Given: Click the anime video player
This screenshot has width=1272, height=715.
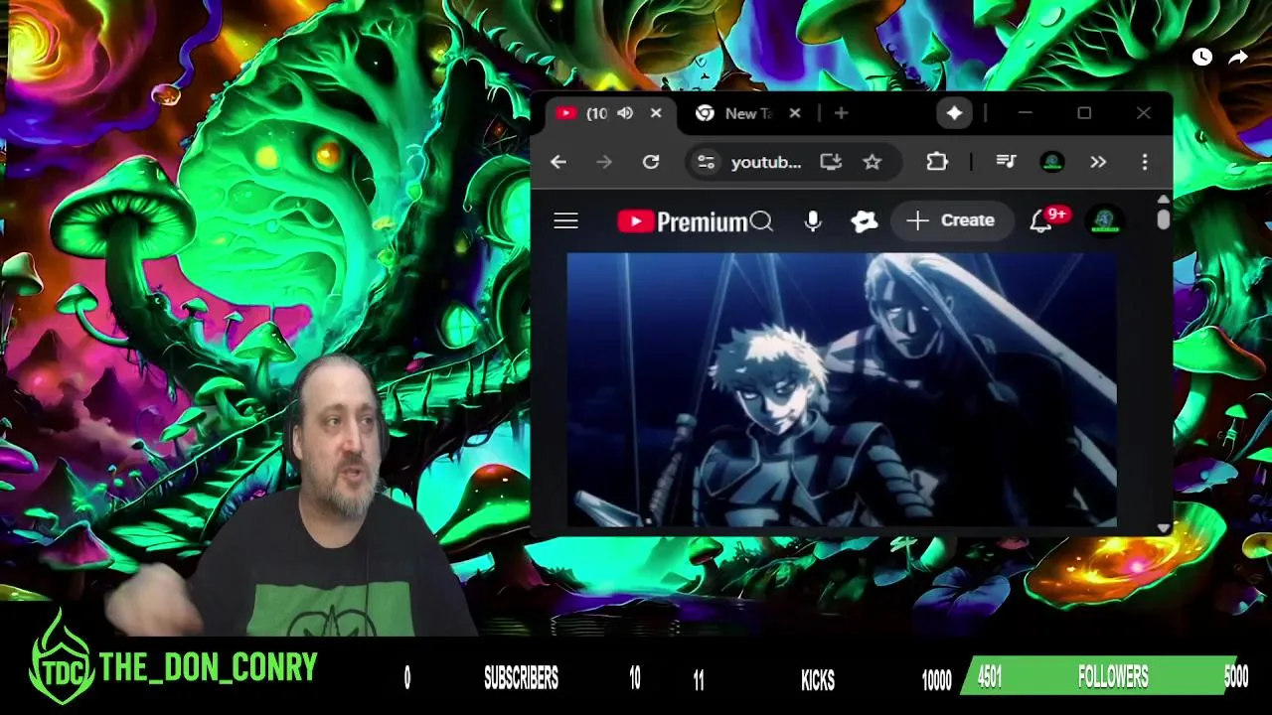Looking at the screenshot, I should (842, 389).
